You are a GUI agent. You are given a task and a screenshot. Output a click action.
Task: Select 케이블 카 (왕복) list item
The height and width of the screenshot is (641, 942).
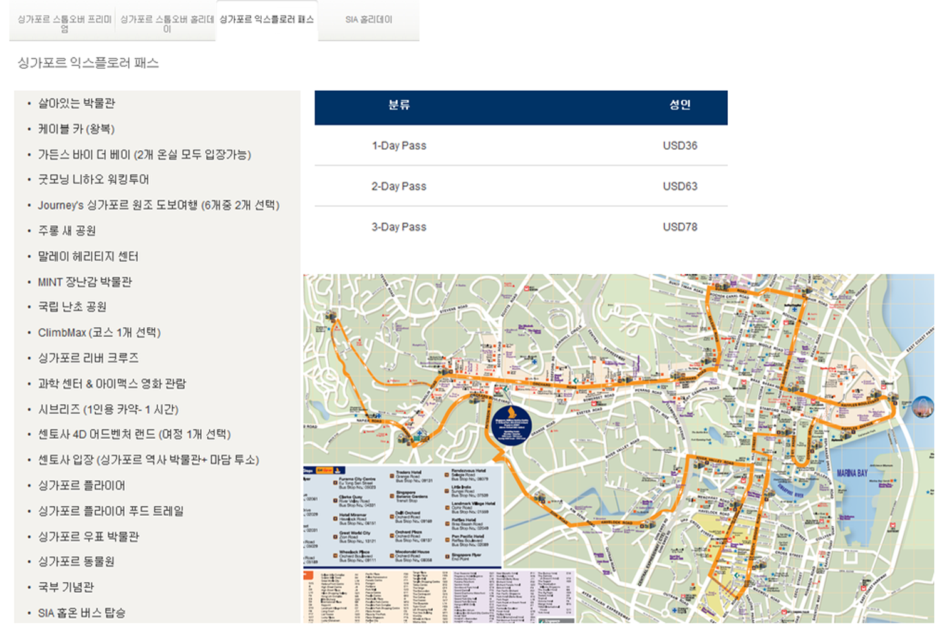pos(76,129)
